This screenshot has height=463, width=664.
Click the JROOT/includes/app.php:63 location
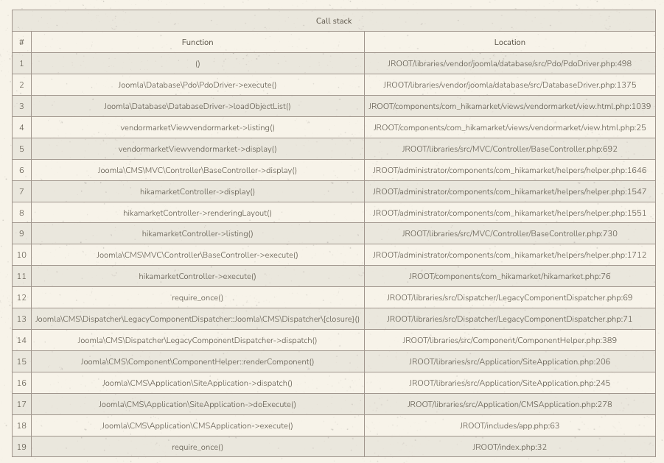510,425
